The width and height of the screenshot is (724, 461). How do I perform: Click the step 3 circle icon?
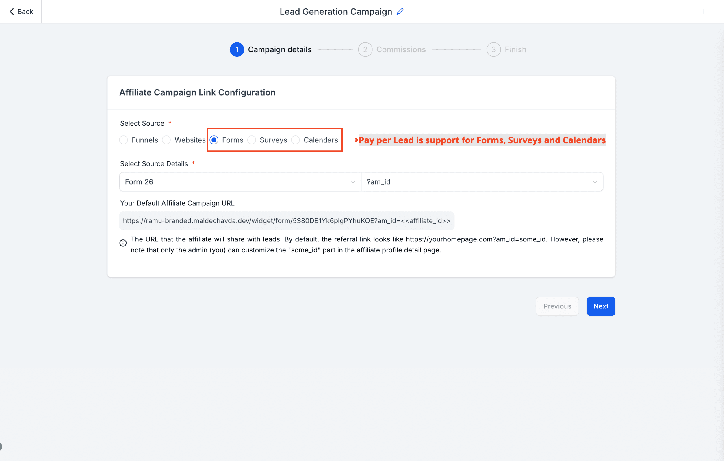493,50
